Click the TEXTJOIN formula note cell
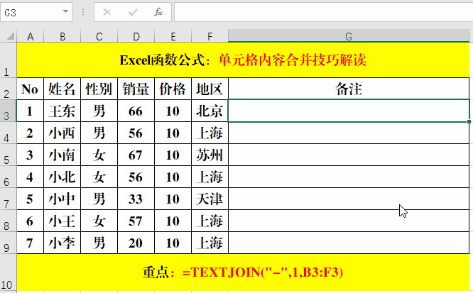 [x=243, y=272]
